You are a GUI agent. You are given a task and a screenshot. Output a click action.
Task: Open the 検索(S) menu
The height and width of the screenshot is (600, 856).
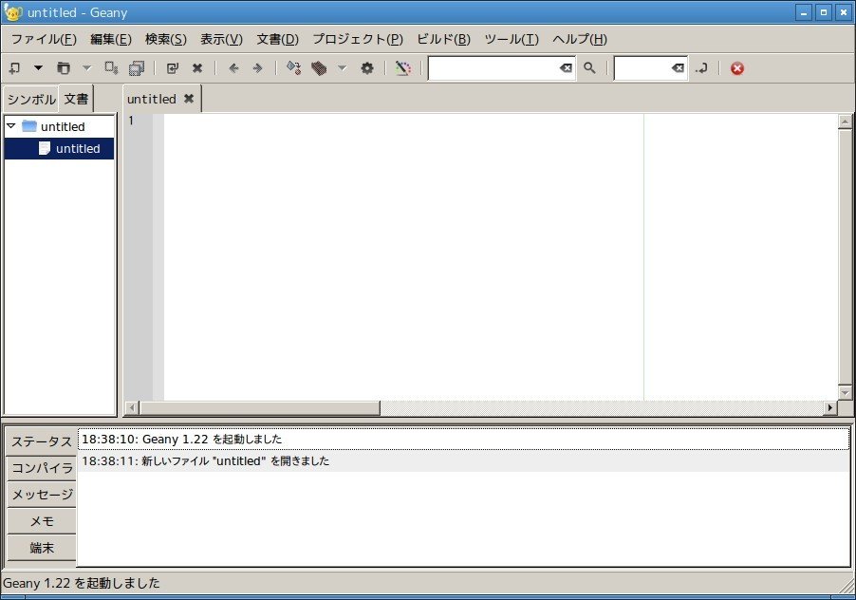pyautogui.click(x=166, y=39)
